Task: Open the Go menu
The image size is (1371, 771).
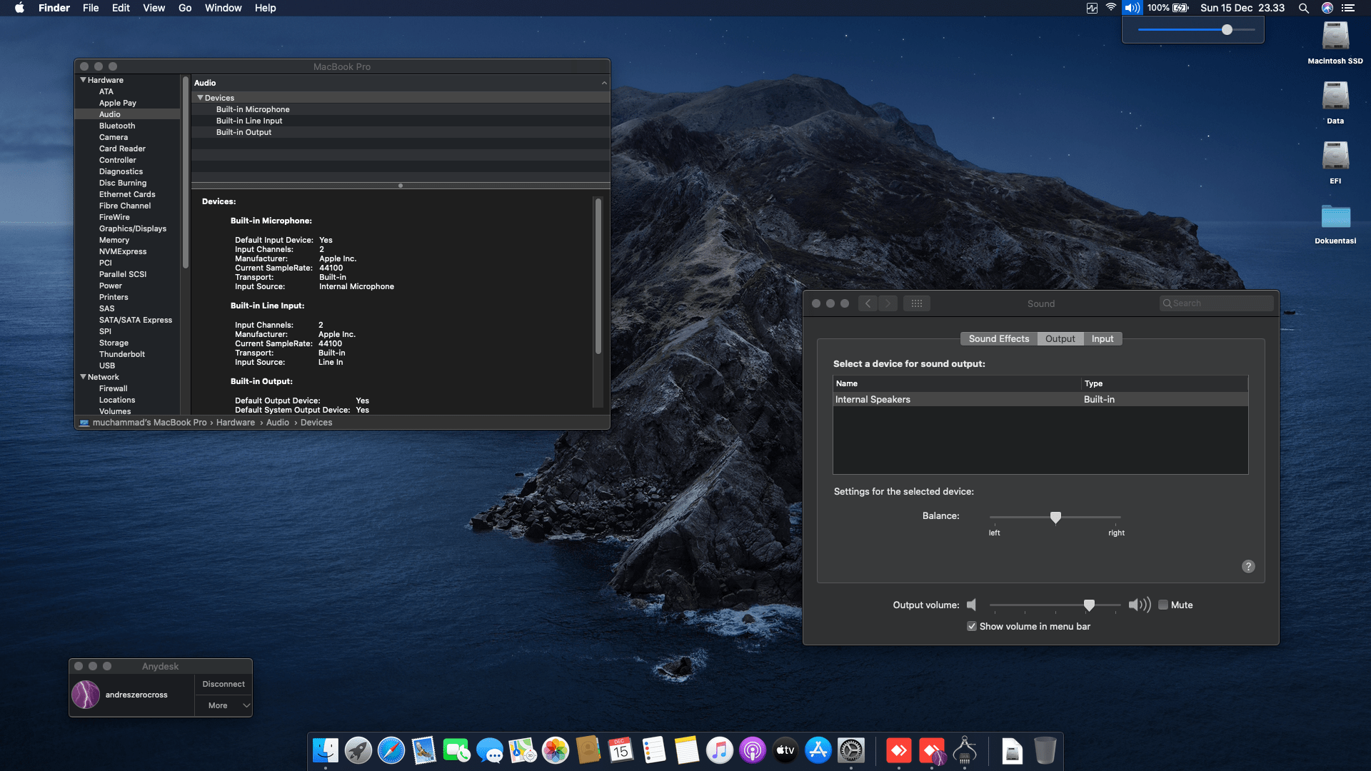Action: pyautogui.click(x=185, y=8)
